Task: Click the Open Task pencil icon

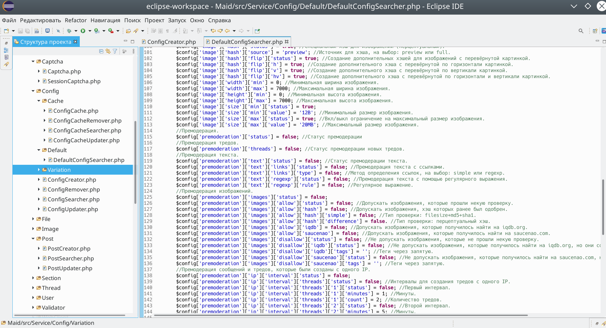Action: [x=136, y=31]
